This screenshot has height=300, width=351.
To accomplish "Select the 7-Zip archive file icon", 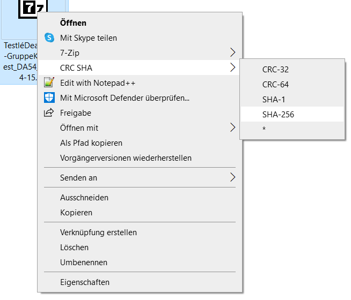I will coord(33,9).
